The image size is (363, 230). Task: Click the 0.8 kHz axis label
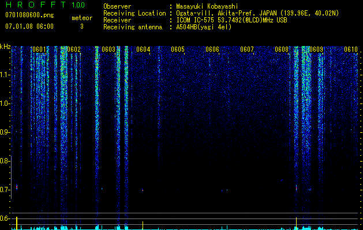pos(5,161)
